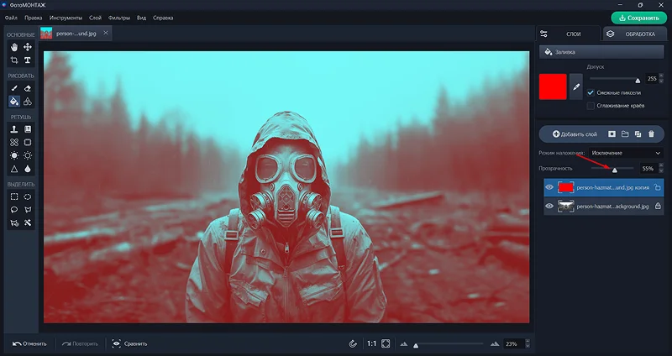
Task: Select the rounded square frame retouch tool
Action: click(x=28, y=142)
